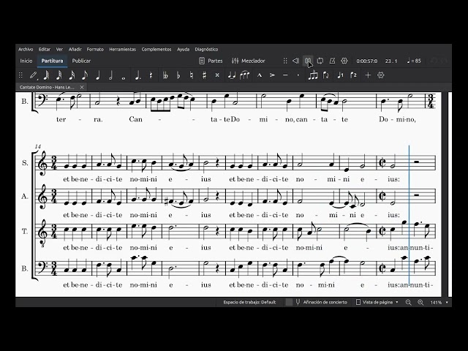Zoom in with the plus magnifier
Viewport: 468px width, 351px height.
point(420,302)
